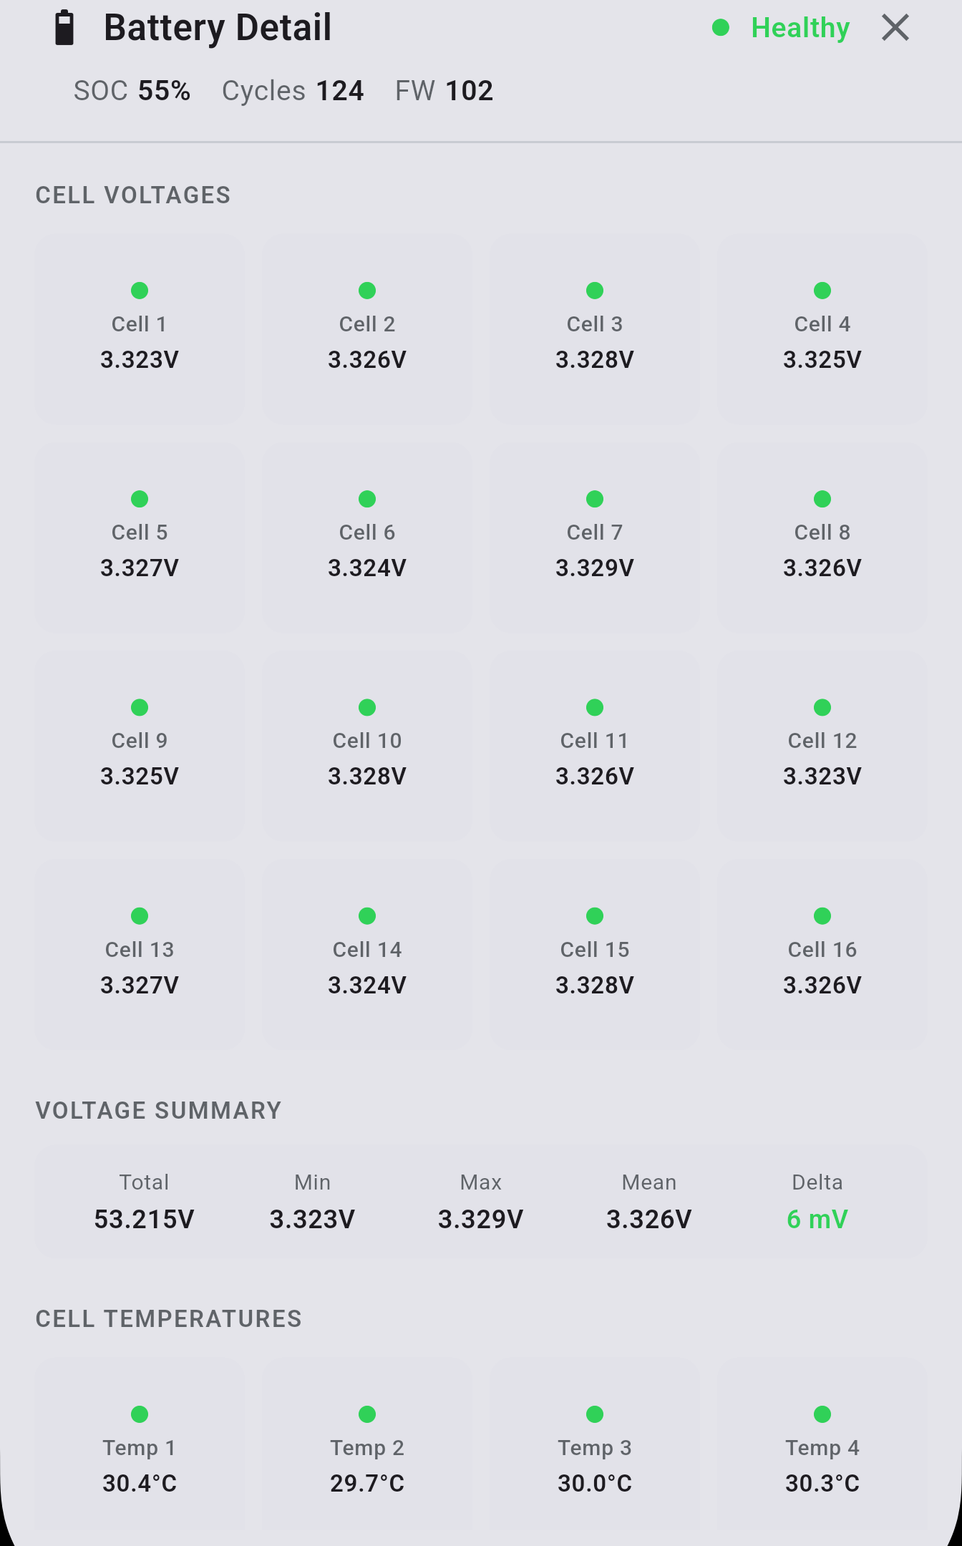Click the Delta 6 mV value
Screen dimensions: 962x1546
(817, 1219)
